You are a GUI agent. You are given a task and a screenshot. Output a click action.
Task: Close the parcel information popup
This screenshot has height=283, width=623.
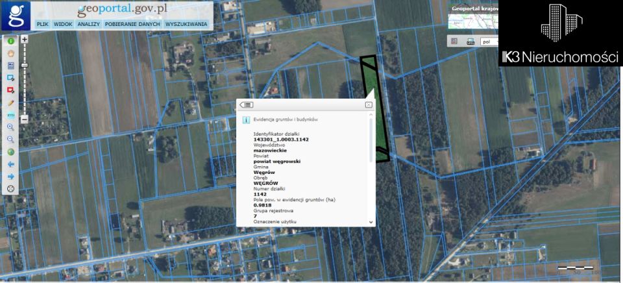tap(369, 105)
